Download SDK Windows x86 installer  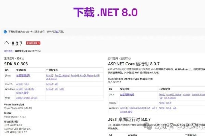32,89
